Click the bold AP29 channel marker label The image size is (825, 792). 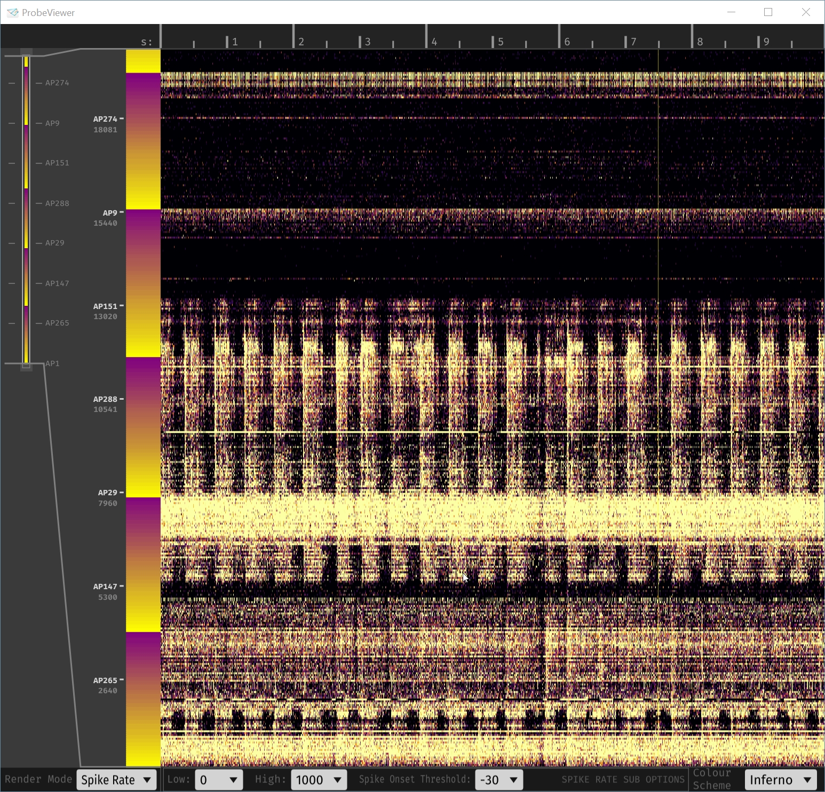point(107,493)
